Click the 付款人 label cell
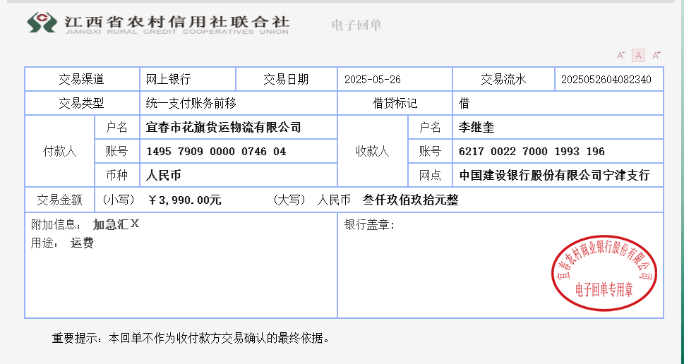The width and height of the screenshot is (684, 364). coord(60,151)
